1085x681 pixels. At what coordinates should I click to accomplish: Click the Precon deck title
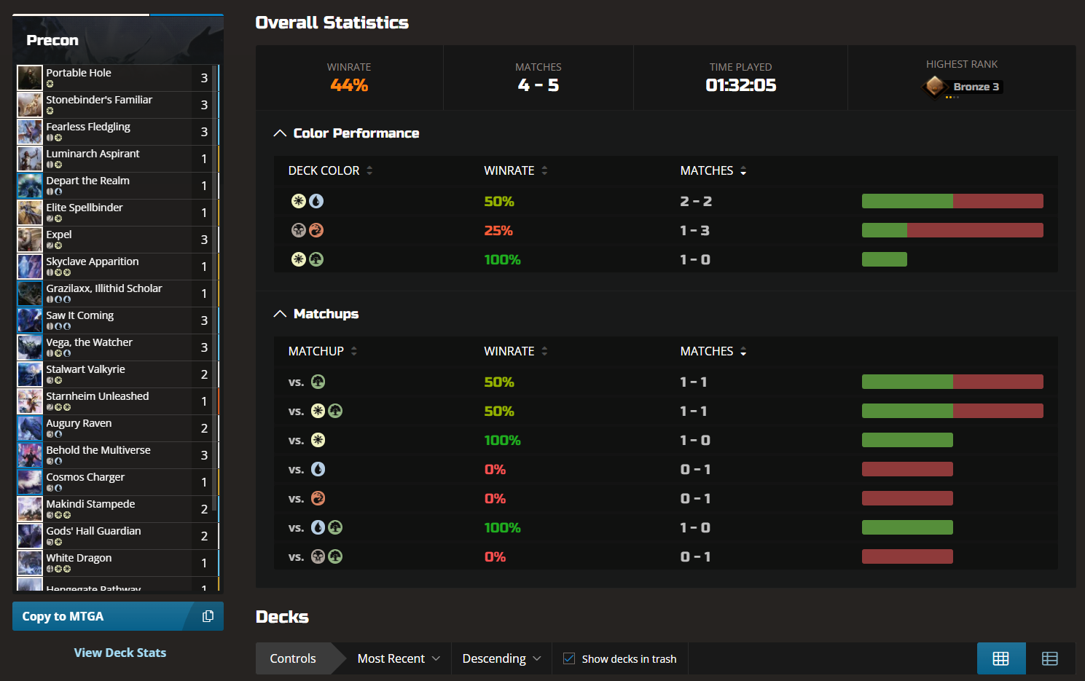click(x=52, y=40)
